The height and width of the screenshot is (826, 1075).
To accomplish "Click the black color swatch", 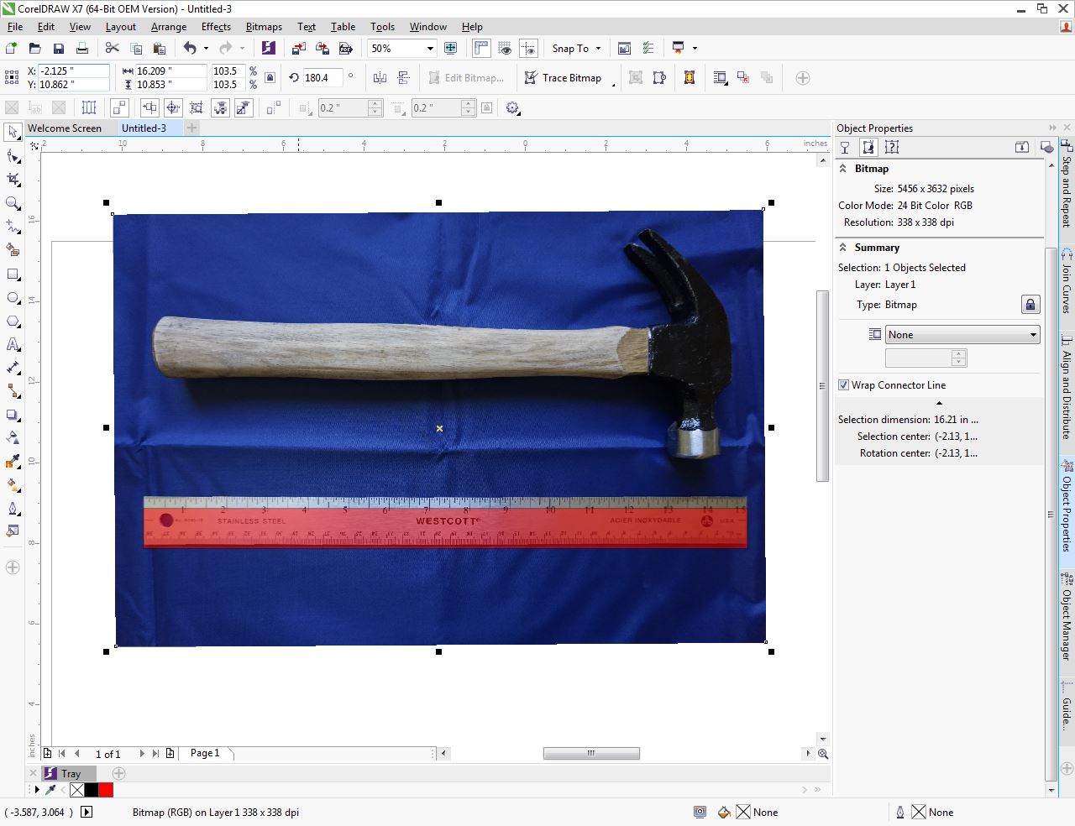I will 92,790.
